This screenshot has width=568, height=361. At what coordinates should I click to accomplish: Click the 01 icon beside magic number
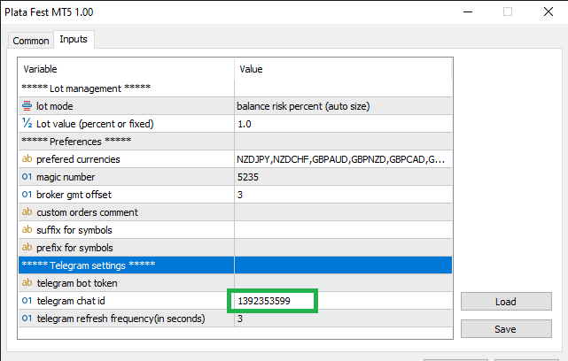click(x=27, y=177)
